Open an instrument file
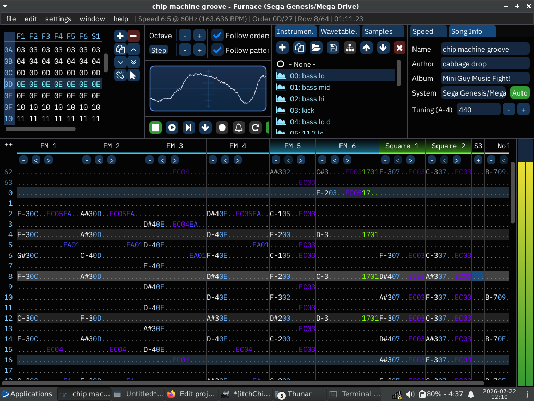The width and height of the screenshot is (534, 401). (316, 48)
